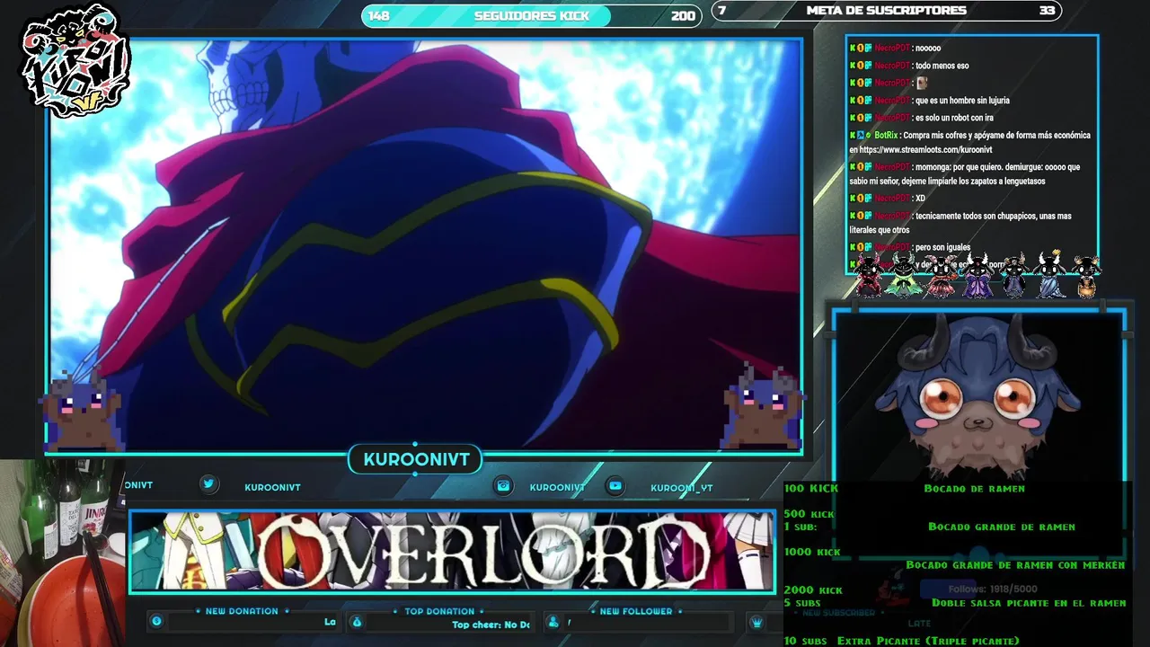
Task: Click the Top Donation money bag icon
Action: [356, 621]
